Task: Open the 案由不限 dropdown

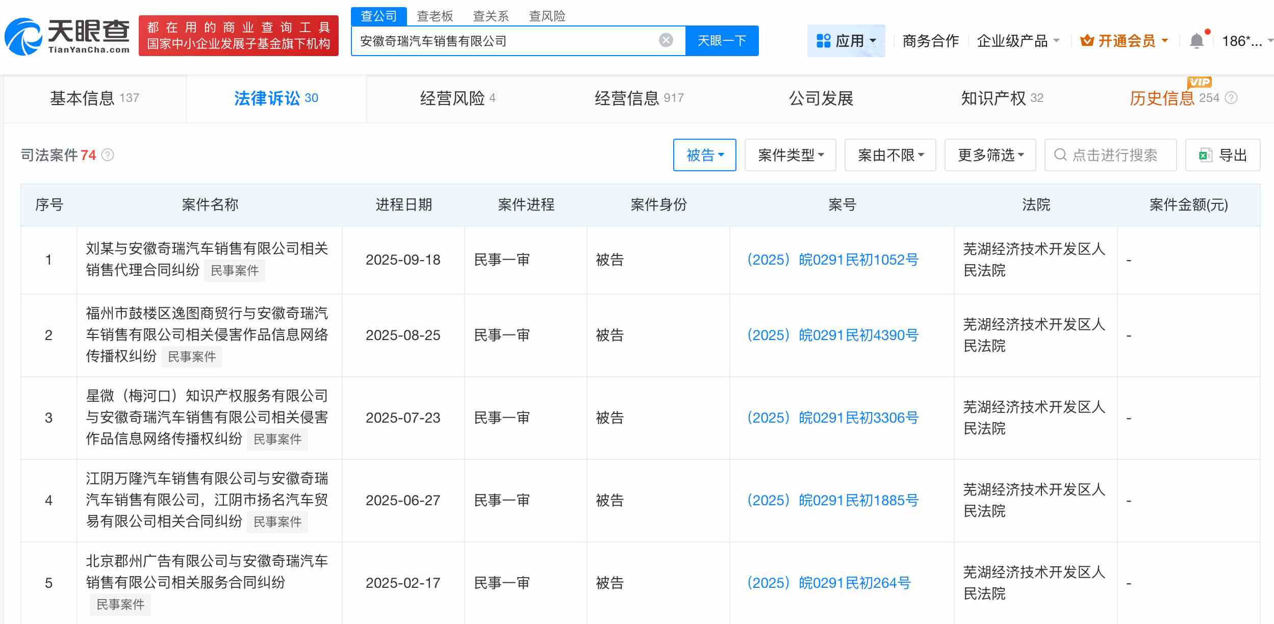Action: click(x=889, y=155)
